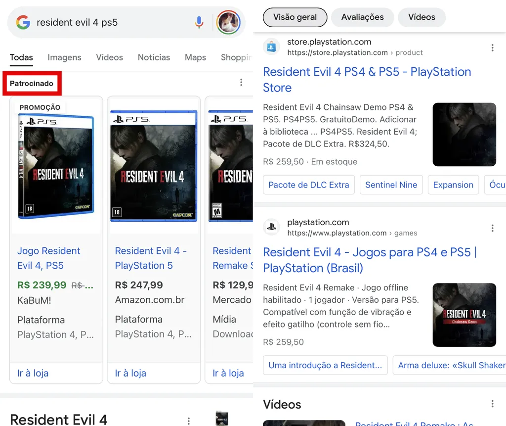This screenshot has width=506, height=426.
Task: Open the PlayStation Store result thumbnail
Action: pyautogui.click(x=464, y=135)
